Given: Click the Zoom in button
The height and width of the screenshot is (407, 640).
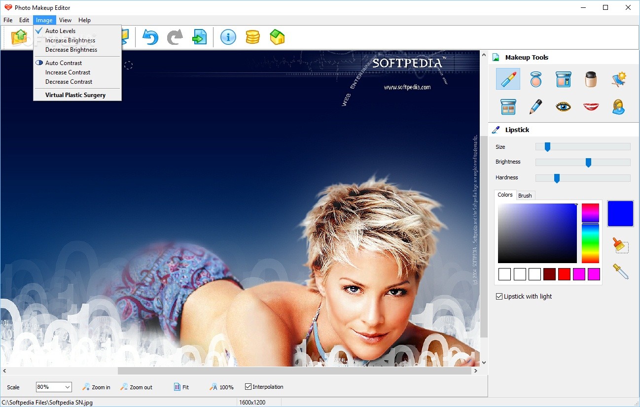Looking at the screenshot, I should (96, 387).
